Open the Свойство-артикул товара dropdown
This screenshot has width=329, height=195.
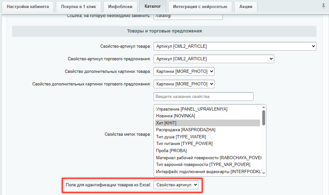click(x=235, y=46)
